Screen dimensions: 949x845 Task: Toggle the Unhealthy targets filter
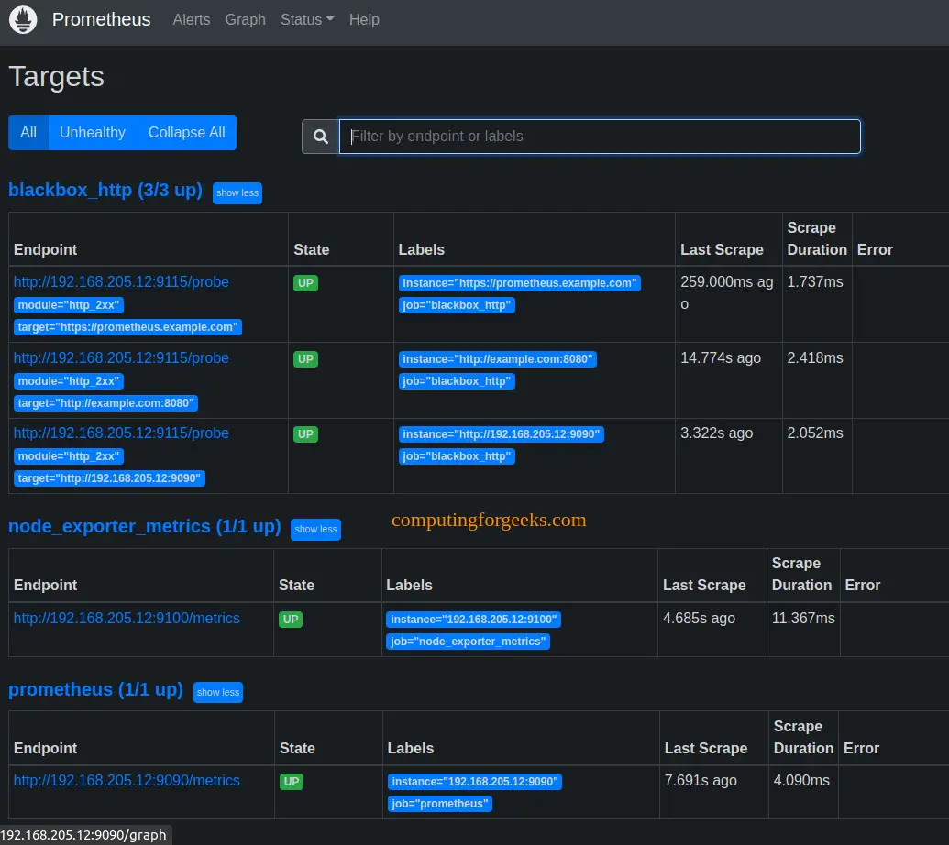pos(93,133)
